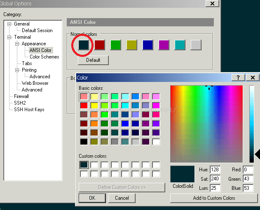Close the Global Options window

point(212,3)
